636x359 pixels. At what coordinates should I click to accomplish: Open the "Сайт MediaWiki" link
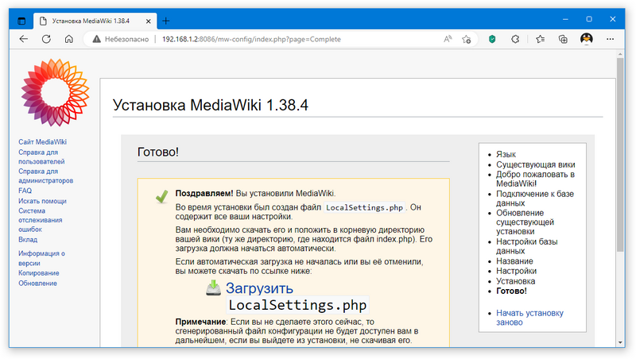[42, 142]
